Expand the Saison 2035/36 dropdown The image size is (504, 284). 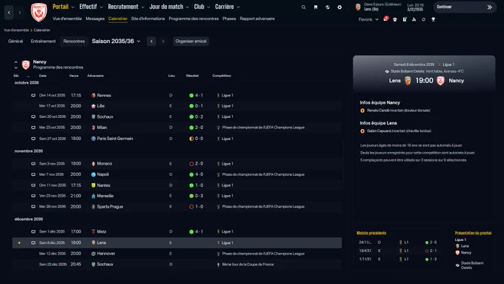coord(116,42)
